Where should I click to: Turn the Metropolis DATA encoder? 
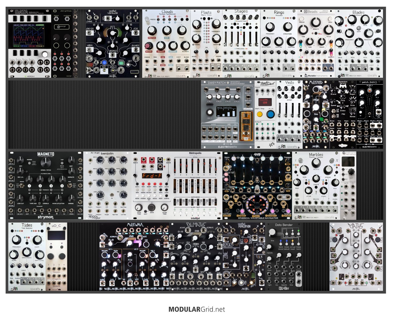(x=151, y=207)
